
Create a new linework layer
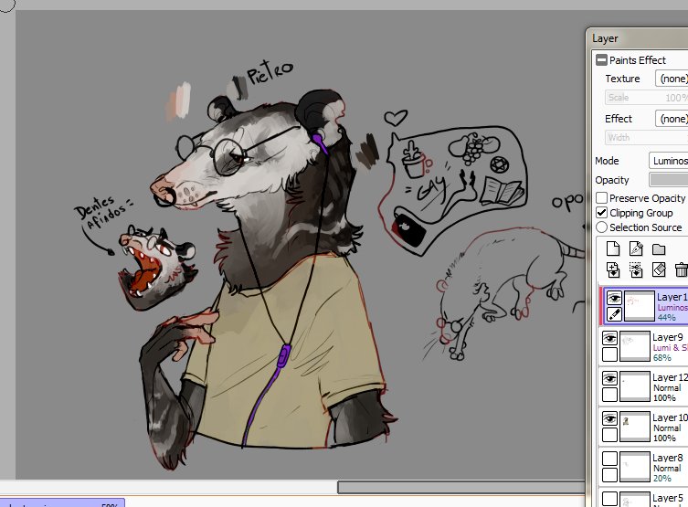pyautogui.click(x=636, y=248)
